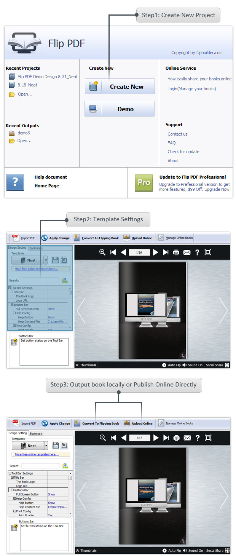Click Convert To Flipping Book in Step 2 screenshot
Screen dimensions: 236x556
[x=96, y=238]
